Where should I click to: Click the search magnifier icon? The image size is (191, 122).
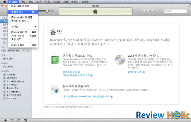(166, 11)
